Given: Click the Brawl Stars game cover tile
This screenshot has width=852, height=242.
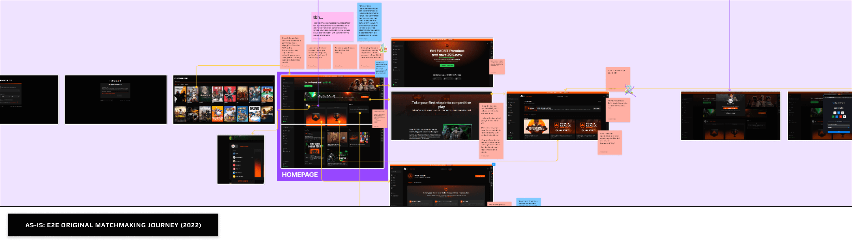Looking at the screenshot, I should click(267, 94).
